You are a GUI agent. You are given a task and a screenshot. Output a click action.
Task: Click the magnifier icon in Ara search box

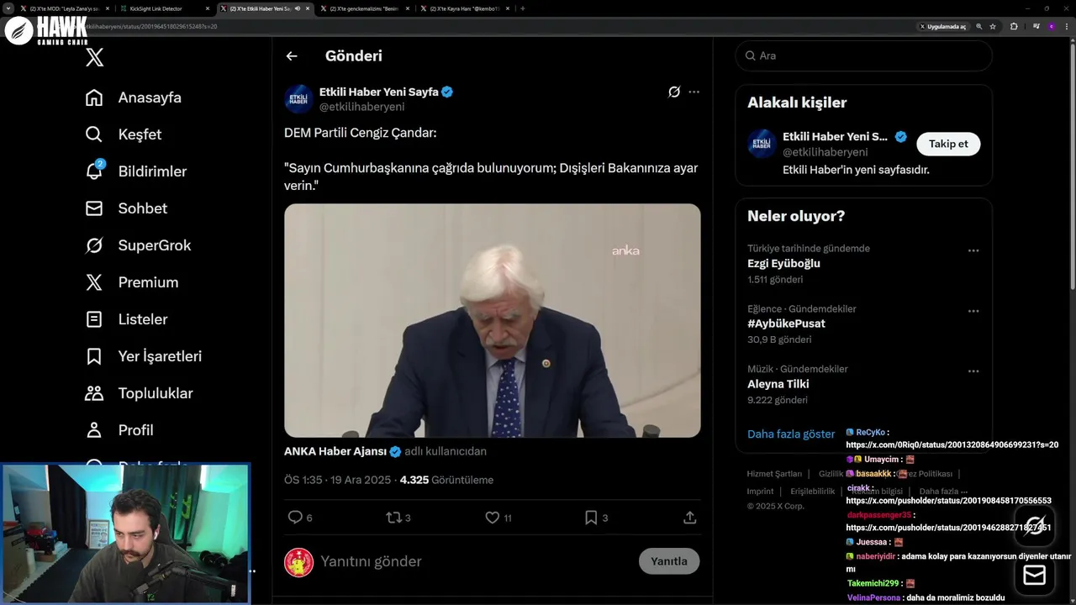pos(750,55)
